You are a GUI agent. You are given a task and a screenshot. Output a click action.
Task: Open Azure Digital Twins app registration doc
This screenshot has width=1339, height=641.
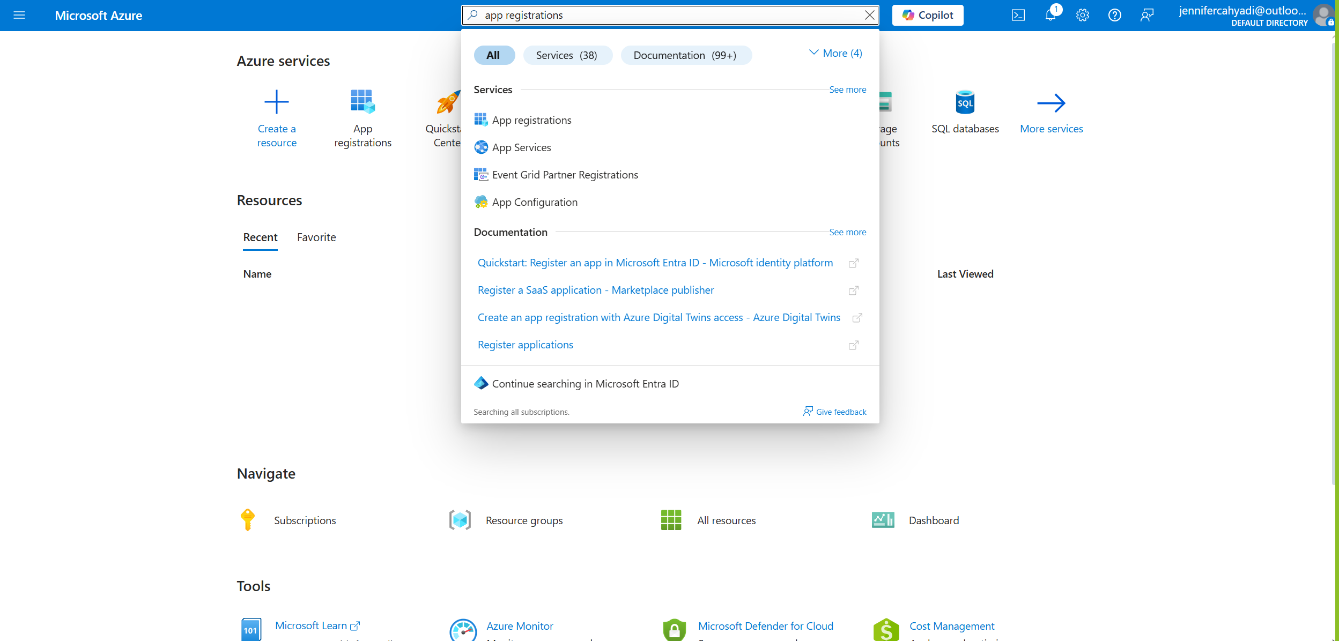tap(659, 317)
